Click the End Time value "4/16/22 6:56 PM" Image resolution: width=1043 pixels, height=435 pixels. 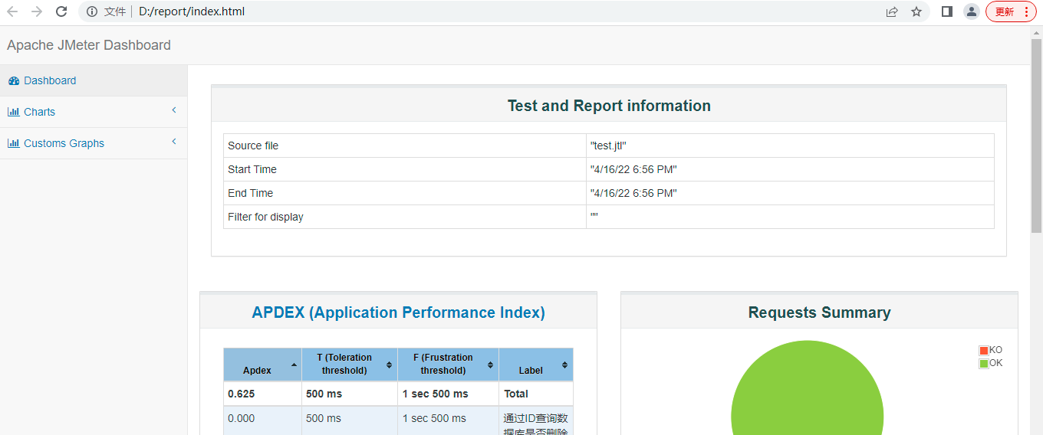633,193
